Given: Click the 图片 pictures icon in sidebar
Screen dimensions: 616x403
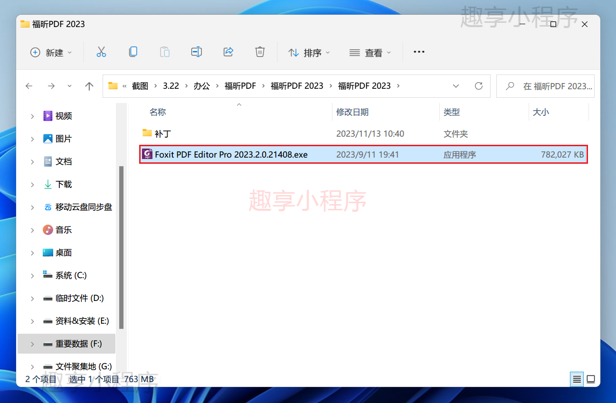Looking at the screenshot, I should [48, 139].
